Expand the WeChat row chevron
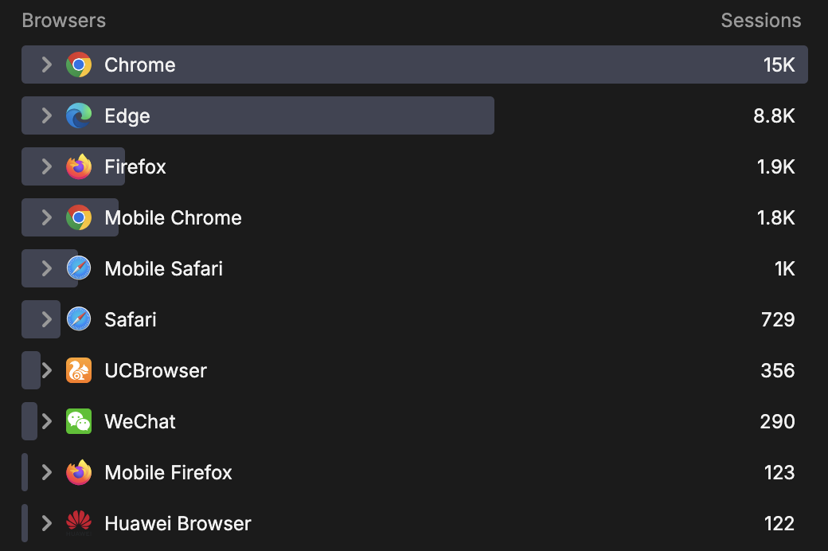 click(47, 421)
